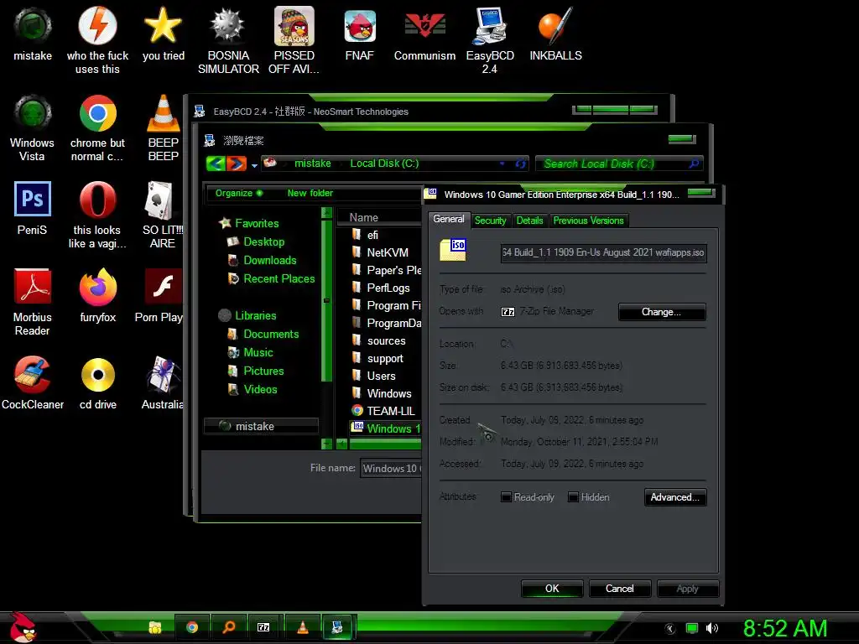Open the Windows Vista desktop icon

click(x=33, y=127)
